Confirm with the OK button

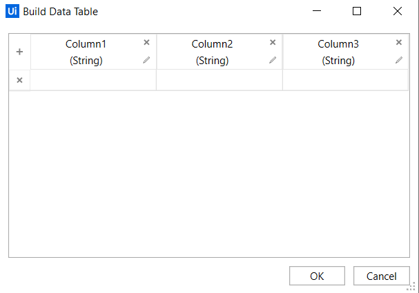pos(317,276)
